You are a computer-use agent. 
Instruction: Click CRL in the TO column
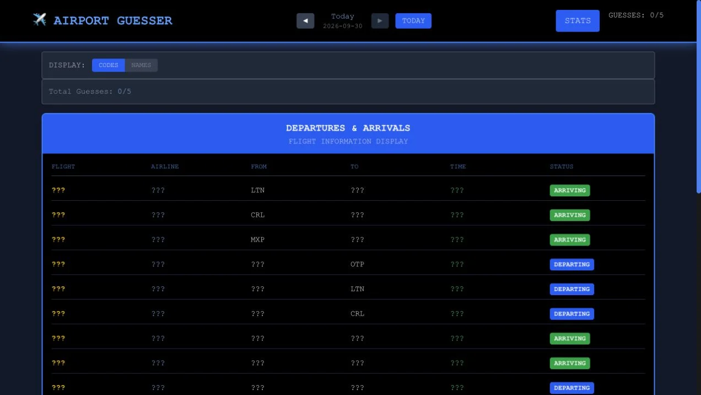(x=358, y=314)
